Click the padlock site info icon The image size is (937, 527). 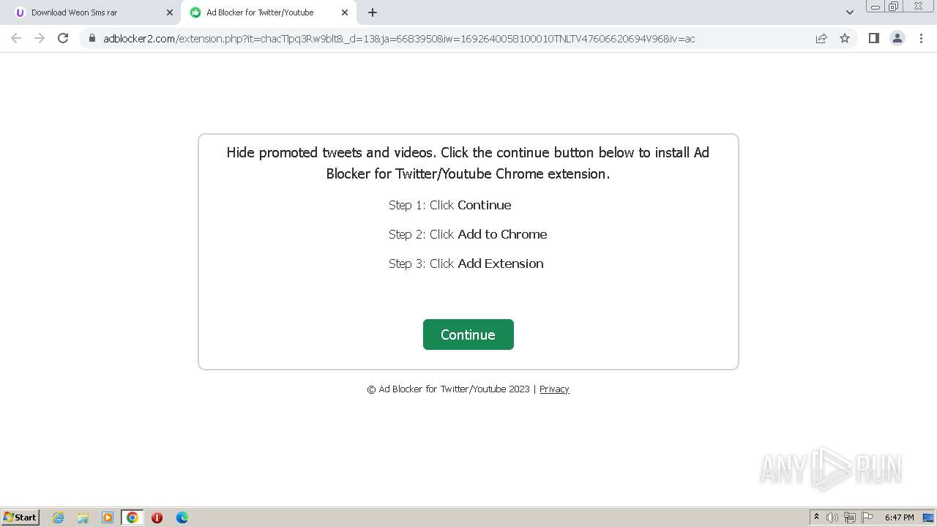click(92, 38)
